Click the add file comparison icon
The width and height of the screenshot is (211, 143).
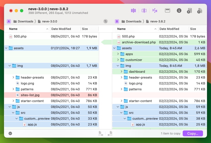tap(200, 11)
